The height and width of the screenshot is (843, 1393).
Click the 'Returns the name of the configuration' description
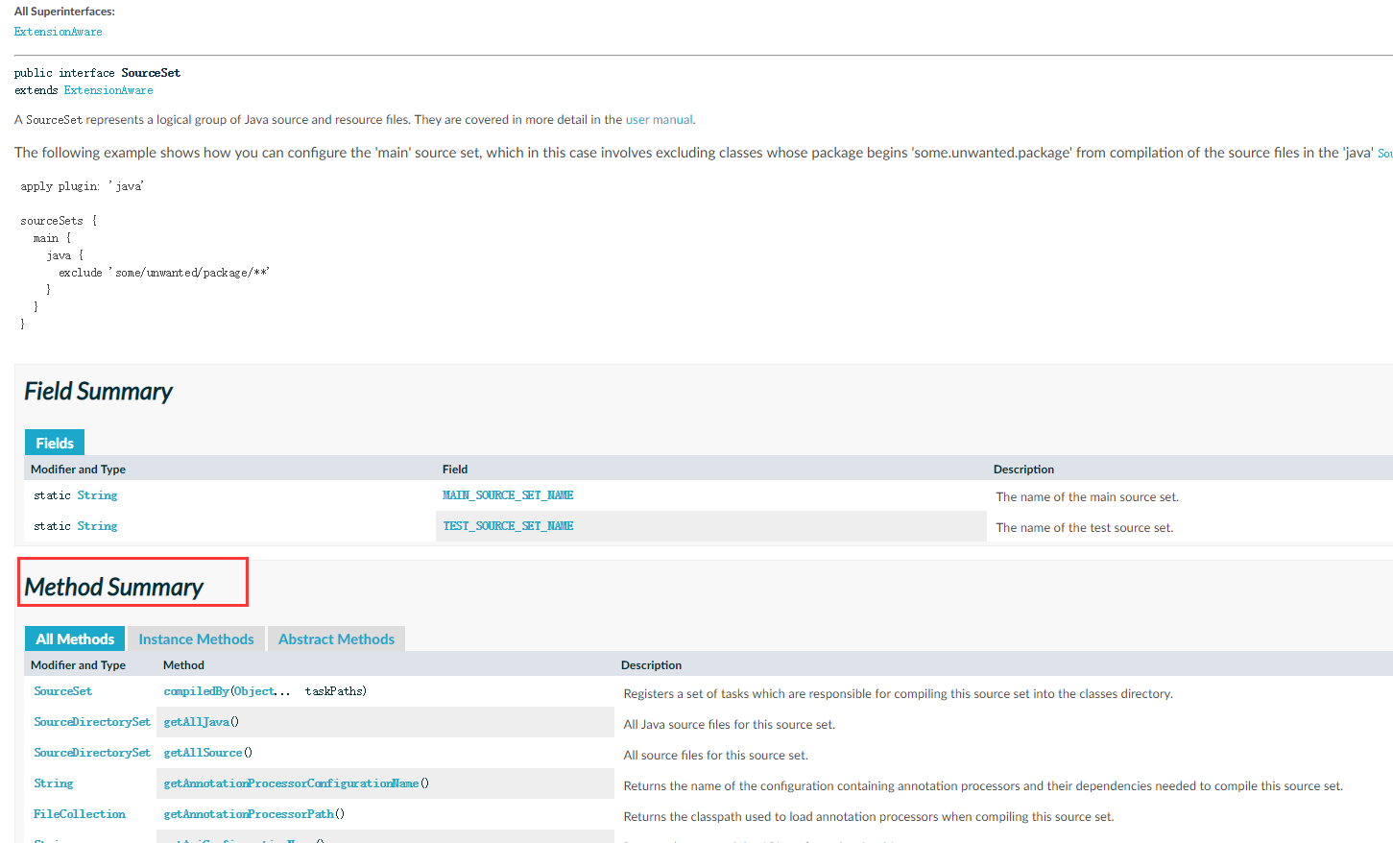[983, 786]
